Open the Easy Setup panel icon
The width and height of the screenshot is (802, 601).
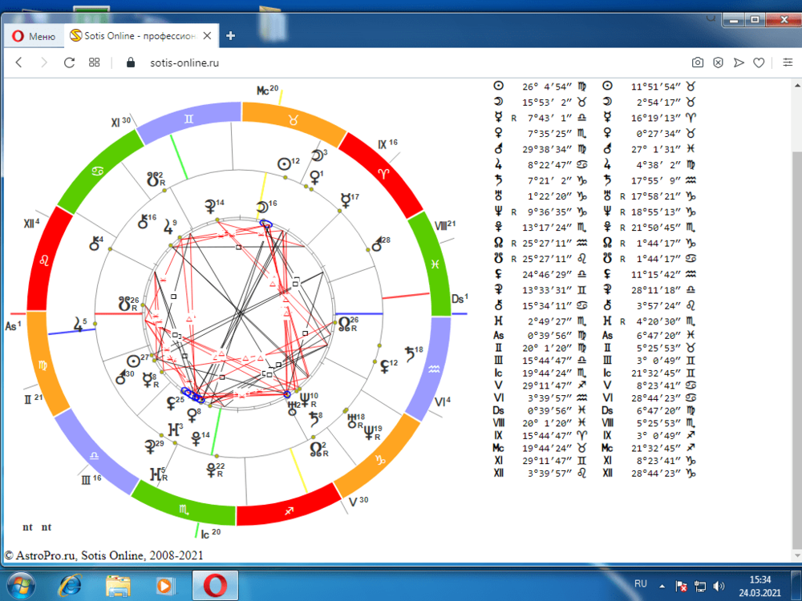pos(788,63)
